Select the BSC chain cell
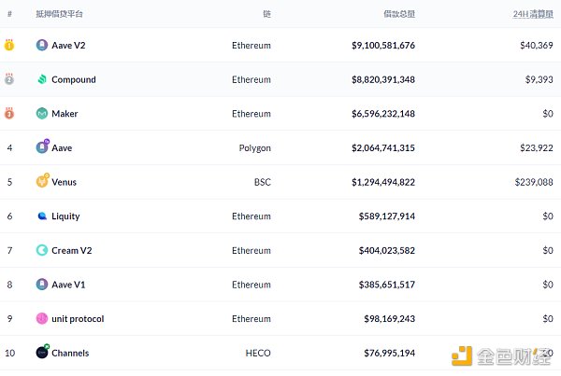The width and height of the screenshot is (561, 376). pyautogui.click(x=262, y=182)
